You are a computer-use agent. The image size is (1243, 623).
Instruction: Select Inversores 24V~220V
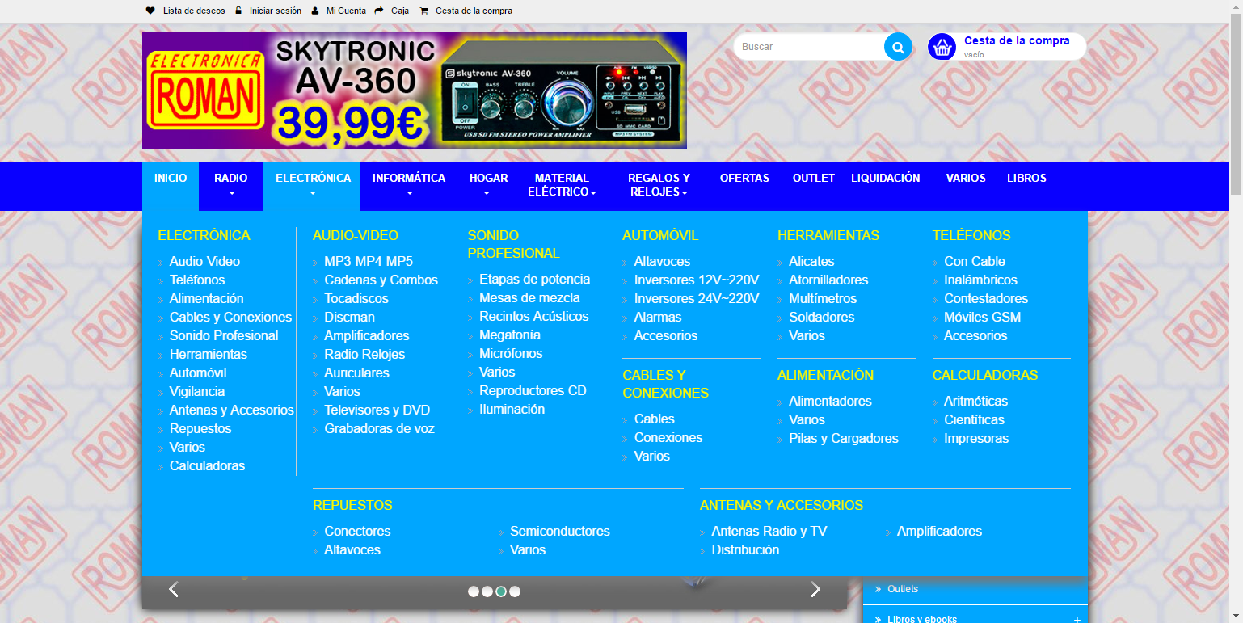coord(697,298)
